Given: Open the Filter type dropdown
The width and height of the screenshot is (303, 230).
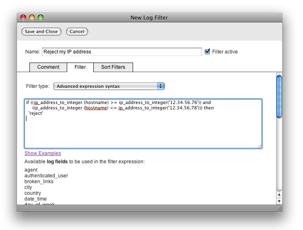Looking at the screenshot, I should pyautogui.click(x=109, y=86).
